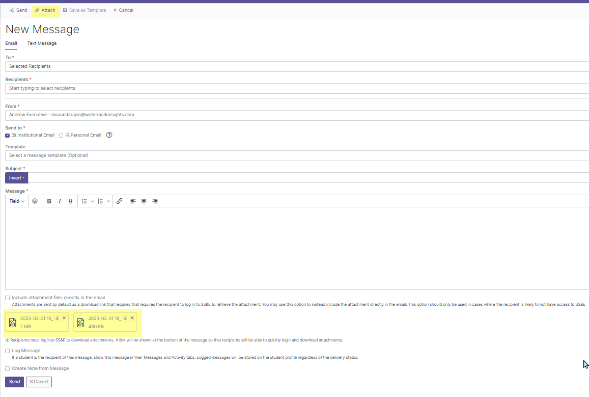Screen dimensions: 589x397
Task: Open the message Template dropdown
Action: click(297, 155)
